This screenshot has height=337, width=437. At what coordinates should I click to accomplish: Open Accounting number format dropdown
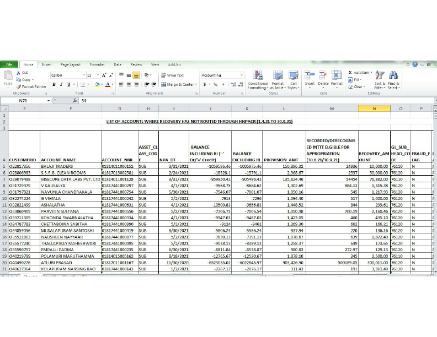pyautogui.click(x=241, y=75)
